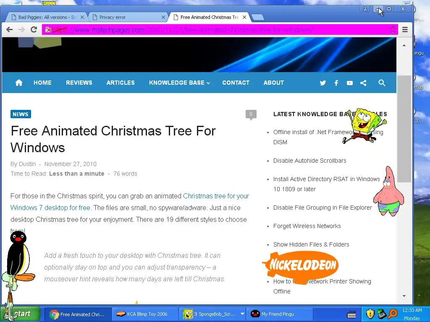
Task: Click the page scrollbar down arrow
Action: tap(404, 296)
